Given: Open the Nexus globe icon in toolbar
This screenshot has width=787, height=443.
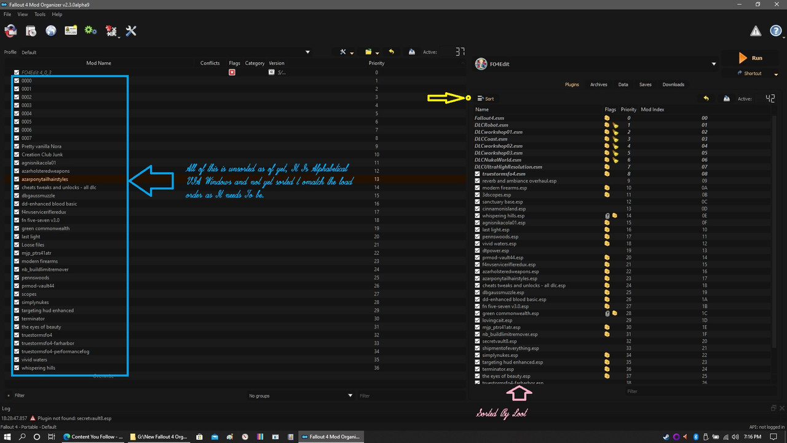Looking at the screenshot, I should pyautogui.click(x=51, y=31).
